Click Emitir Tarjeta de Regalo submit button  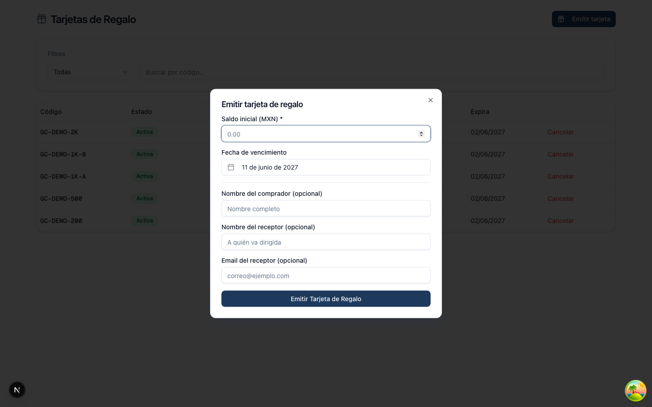tap(326, 299)
